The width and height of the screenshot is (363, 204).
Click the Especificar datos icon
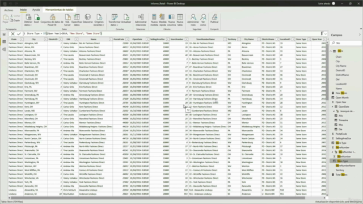[77, 20]
